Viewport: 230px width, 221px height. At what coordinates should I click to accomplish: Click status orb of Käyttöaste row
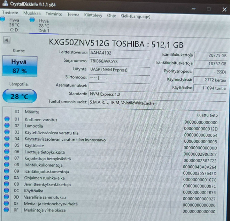[7, 145]
